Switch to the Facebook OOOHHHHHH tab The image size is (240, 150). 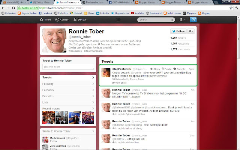(x=121, y=3)
